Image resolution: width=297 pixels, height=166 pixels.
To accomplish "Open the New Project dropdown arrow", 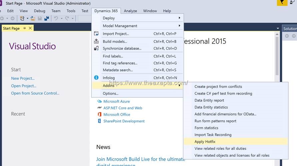I will (27, 18).
